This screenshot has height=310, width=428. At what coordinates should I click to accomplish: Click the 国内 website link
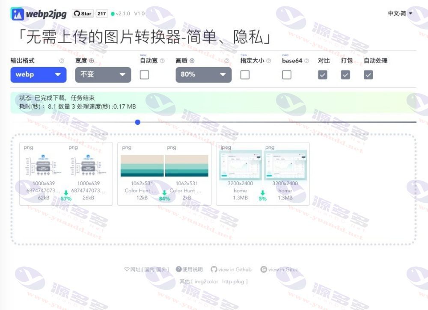(149, 269)
